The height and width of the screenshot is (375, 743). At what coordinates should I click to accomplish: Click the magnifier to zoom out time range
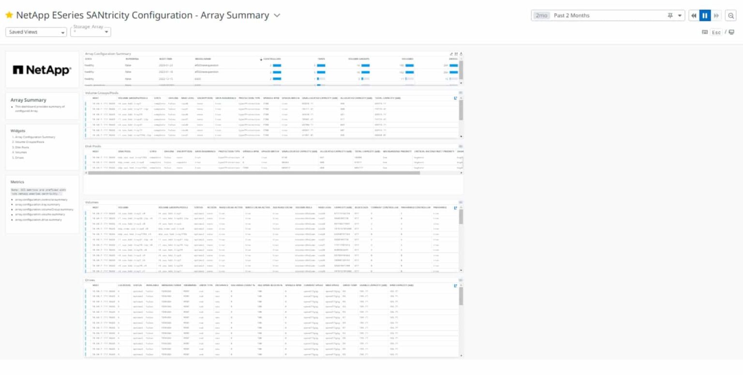[731, 15]
